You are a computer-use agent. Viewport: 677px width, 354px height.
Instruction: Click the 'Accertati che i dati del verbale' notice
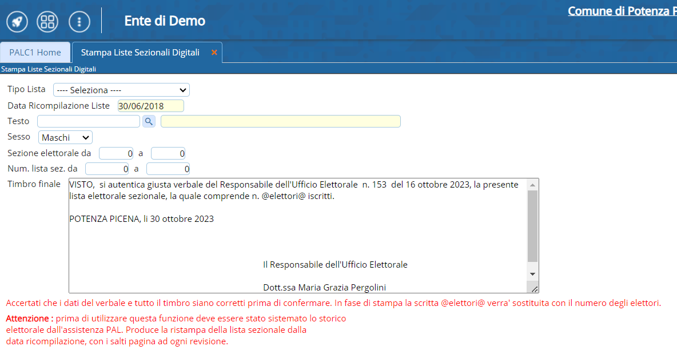[x=333, y=303]
